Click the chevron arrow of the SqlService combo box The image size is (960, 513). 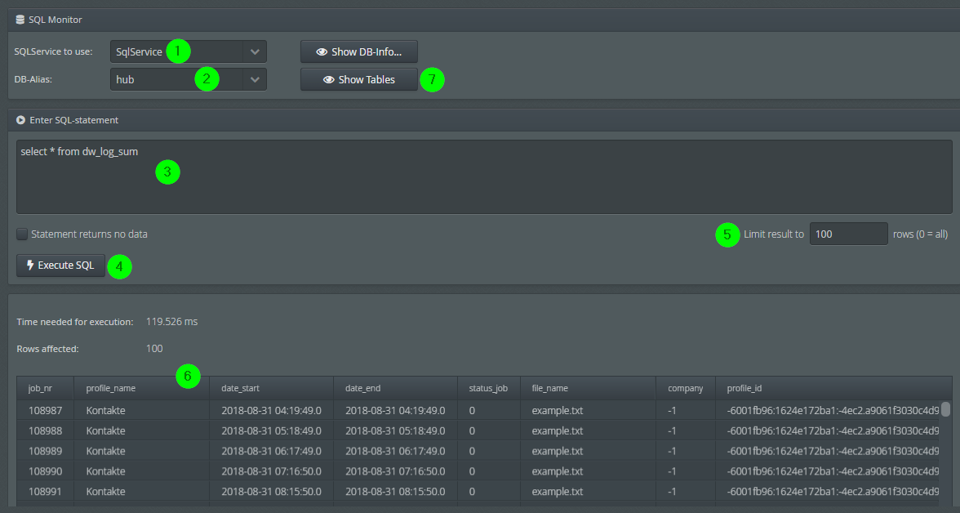[x=255, y=52]
